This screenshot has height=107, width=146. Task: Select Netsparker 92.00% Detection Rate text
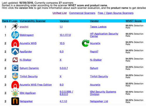tap(134, 101)
